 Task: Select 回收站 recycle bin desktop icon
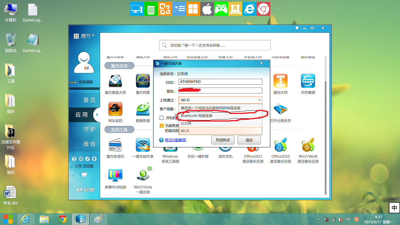pos(11,43)
